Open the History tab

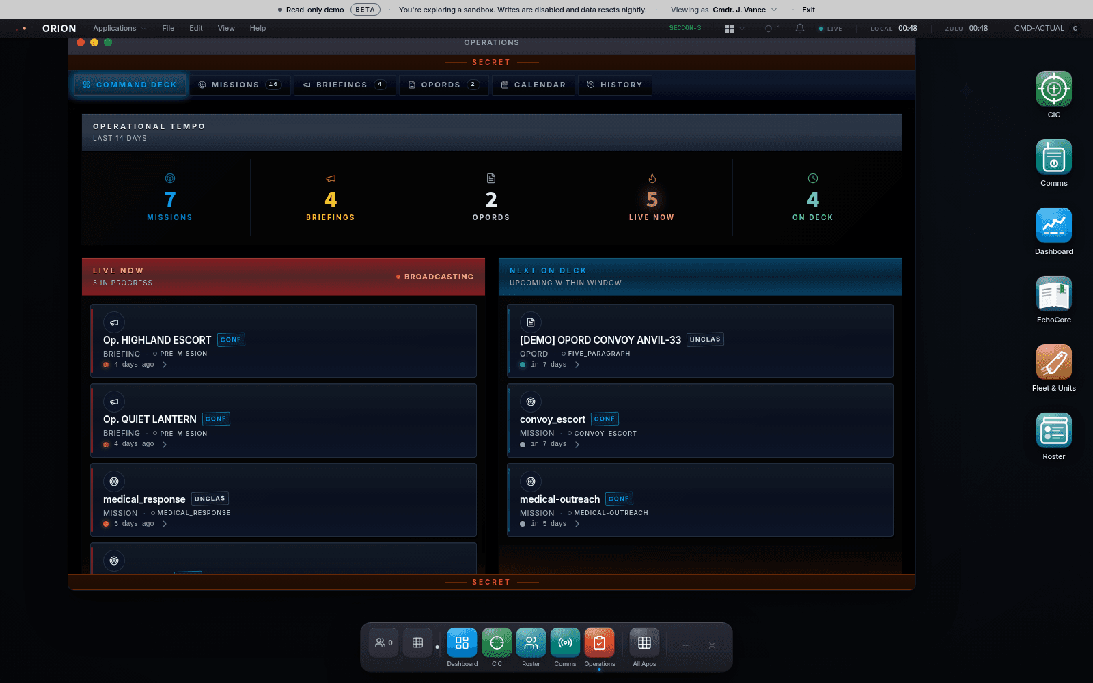pos(615,85)
